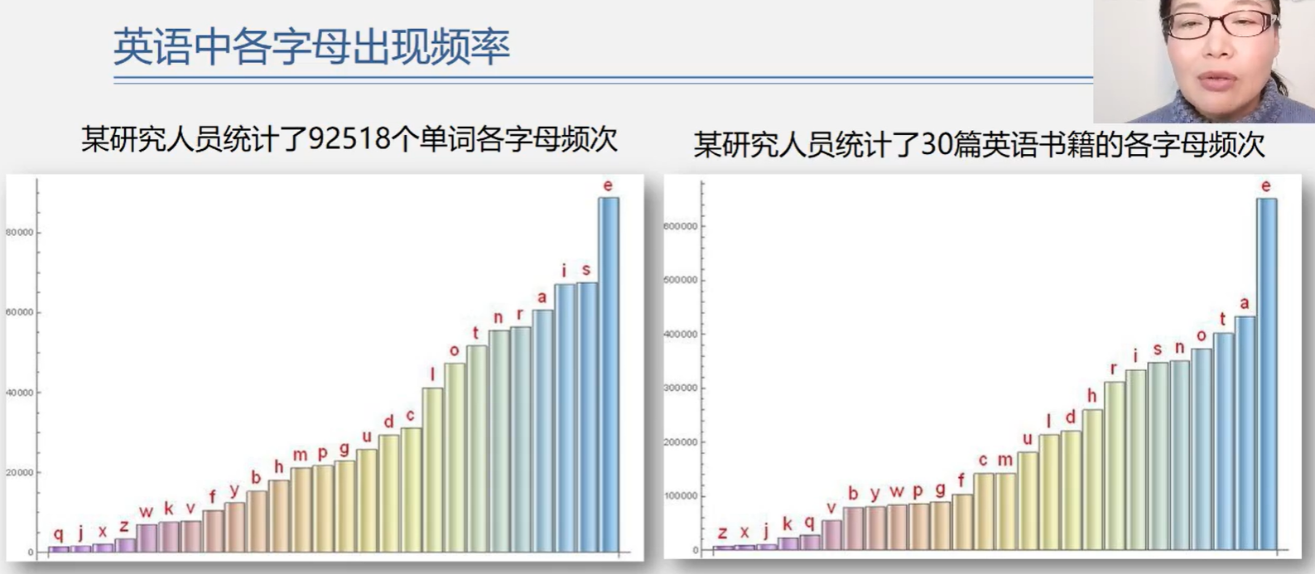Image resolution: width=1315 pixels, height=574 pixels.
Task: Select the left subtitle mentioning 92518个单词
Action: [349, 138]
